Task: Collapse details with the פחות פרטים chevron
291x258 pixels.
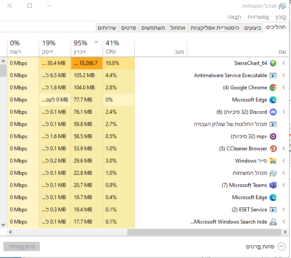Action: click(281, 247)
